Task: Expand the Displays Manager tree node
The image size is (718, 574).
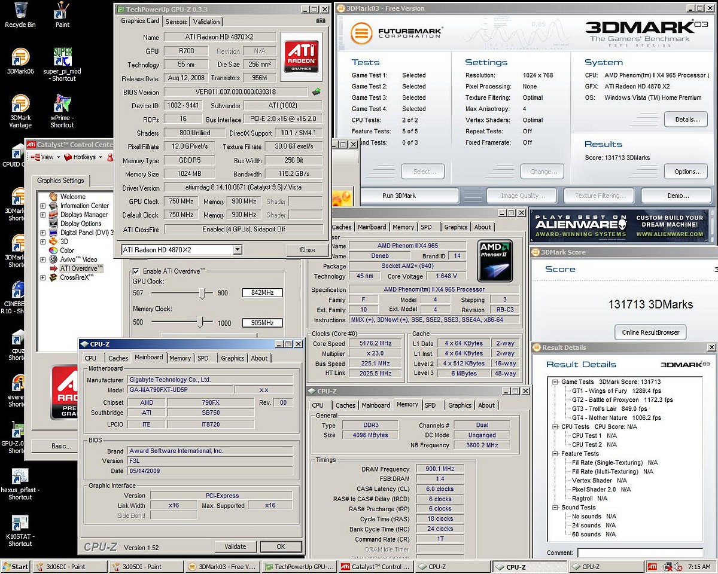Action: point(43,215)
